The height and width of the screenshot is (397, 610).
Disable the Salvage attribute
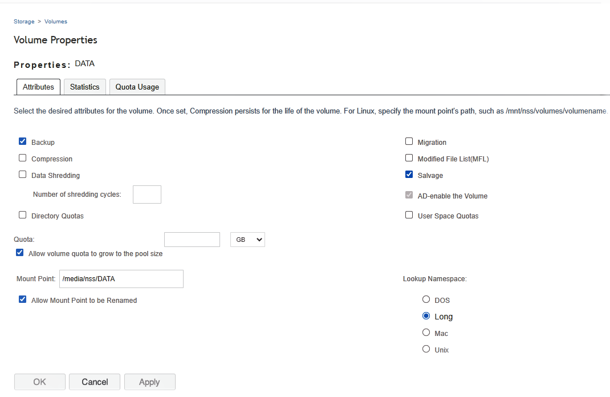409,175
